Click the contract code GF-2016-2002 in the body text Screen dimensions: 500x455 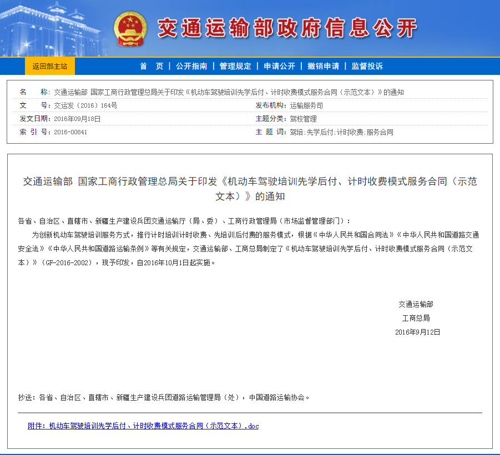(67, 262)
